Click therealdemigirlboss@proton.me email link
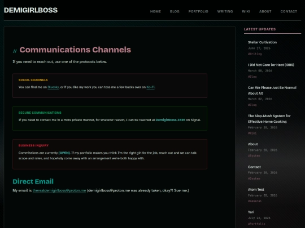Image resolution: width=305 pixels, height=228 pixels. 59,191
